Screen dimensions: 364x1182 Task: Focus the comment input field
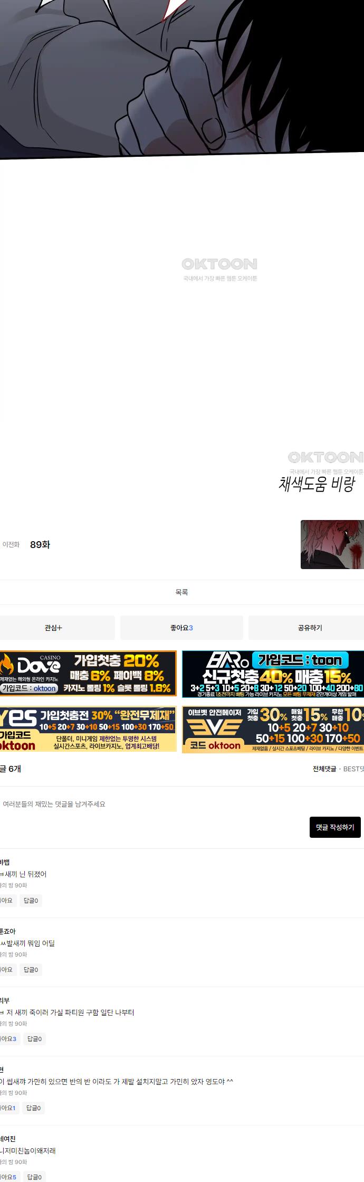tap(182, 804)
